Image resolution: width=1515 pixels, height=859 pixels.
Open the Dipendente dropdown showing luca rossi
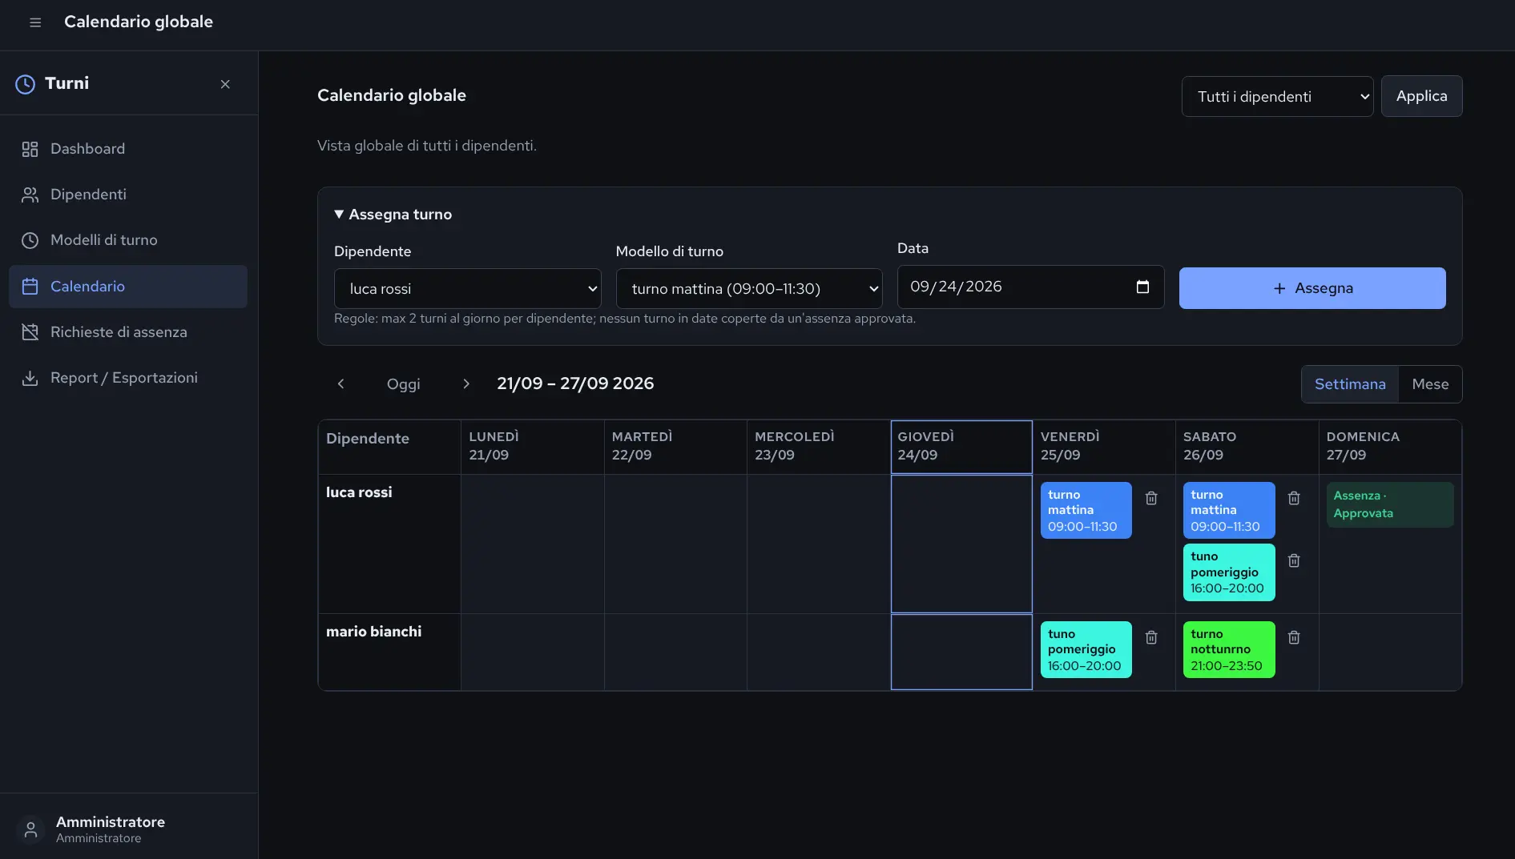468,288
